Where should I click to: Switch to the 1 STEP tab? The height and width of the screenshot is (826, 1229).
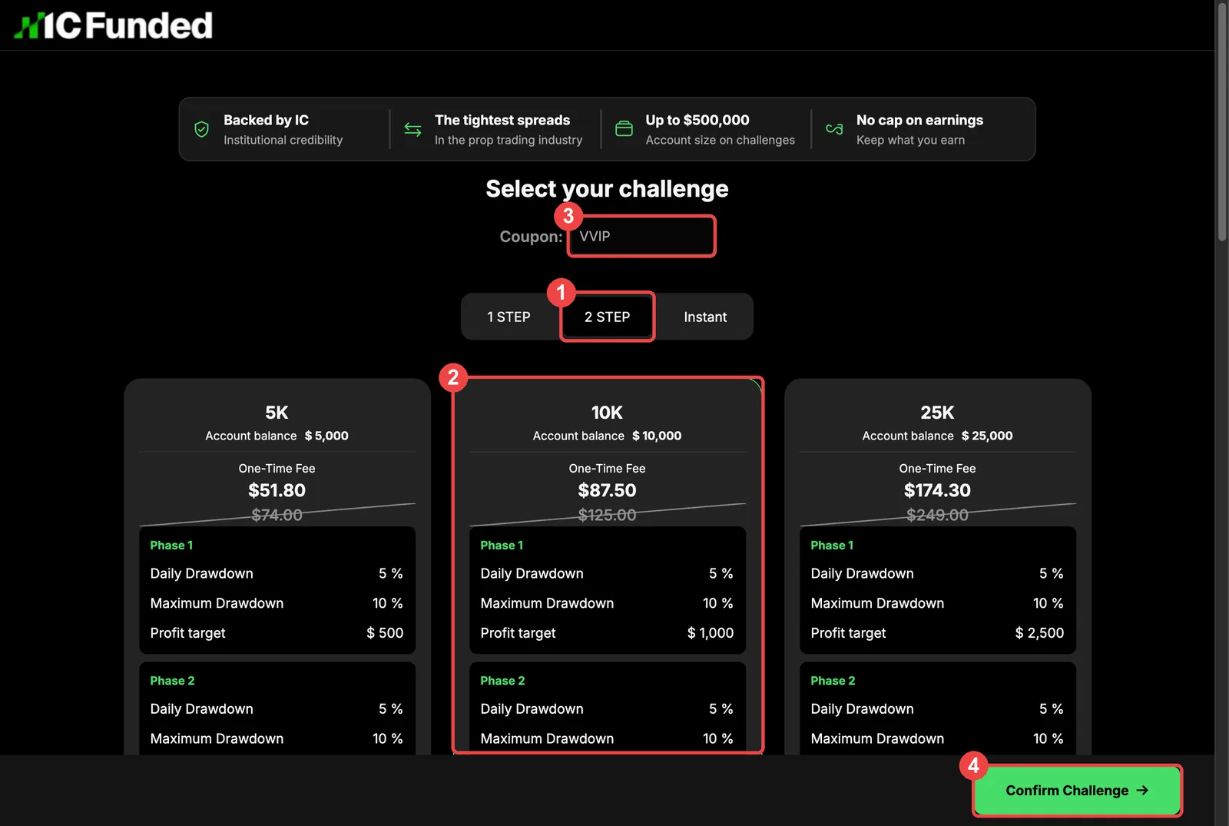[x=508, y=317]
